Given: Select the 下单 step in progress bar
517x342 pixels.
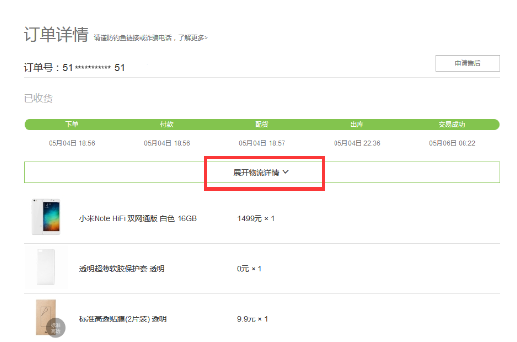Looking at the screenshot, I should [x=72, y=125].
